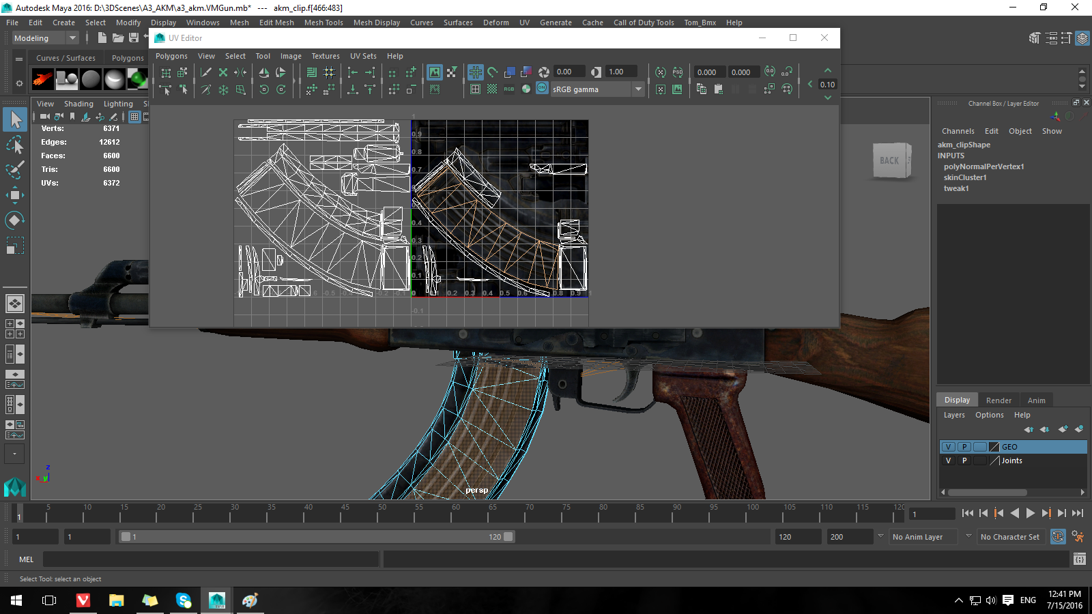
Task: Open the sRGB gamma view transform dropdown
Action: click(x=638, y=89)
